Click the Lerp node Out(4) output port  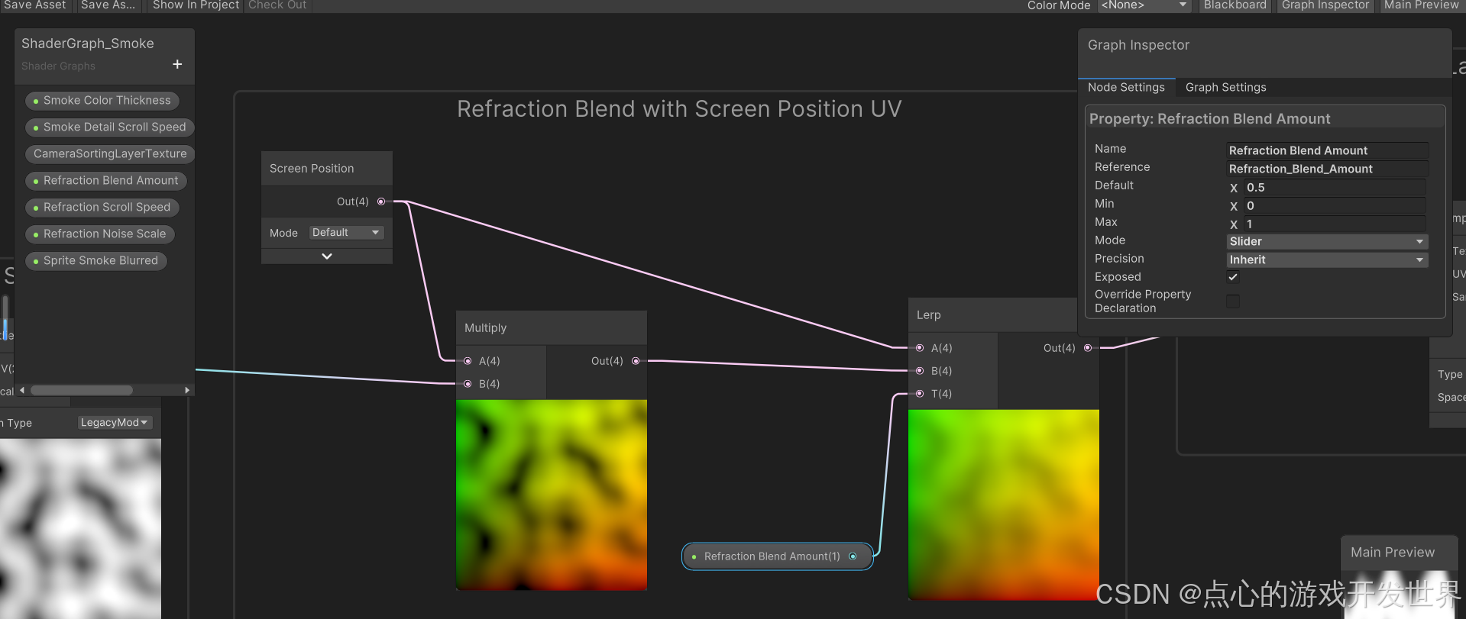[x=1088, y=348]
